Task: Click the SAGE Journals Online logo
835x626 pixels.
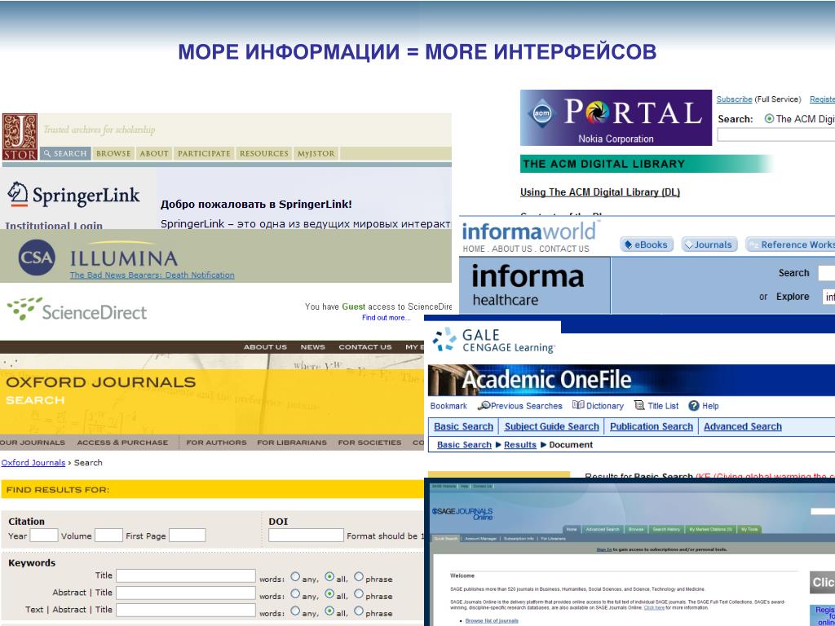Action: pyautogui.click(x=462, y=514)
